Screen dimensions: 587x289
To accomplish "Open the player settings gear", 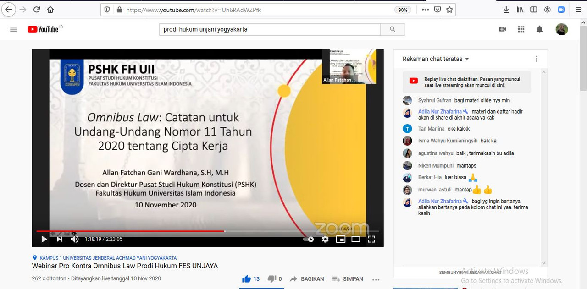I will point(325,239).
